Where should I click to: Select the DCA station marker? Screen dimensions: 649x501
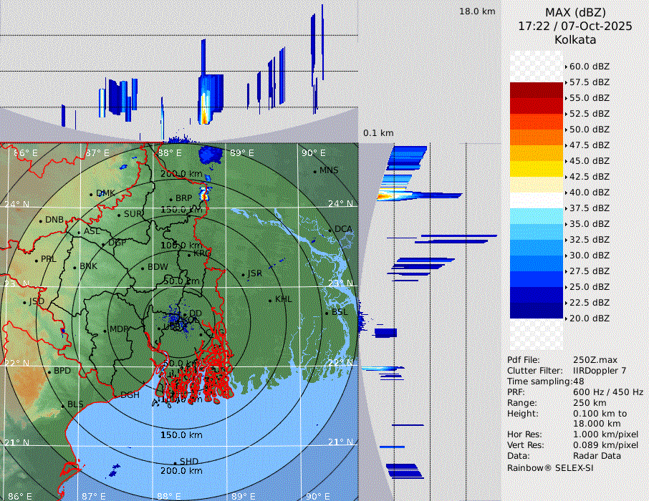click(330, 230)
